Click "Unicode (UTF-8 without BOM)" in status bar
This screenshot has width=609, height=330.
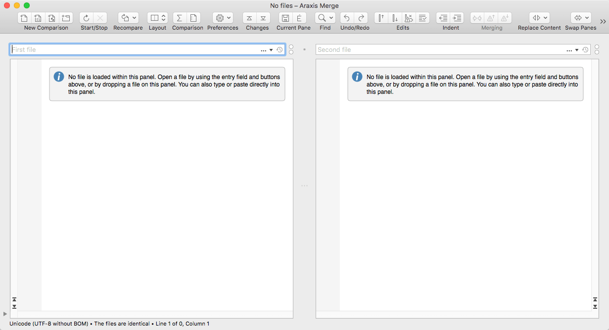[x=48, y=324]
